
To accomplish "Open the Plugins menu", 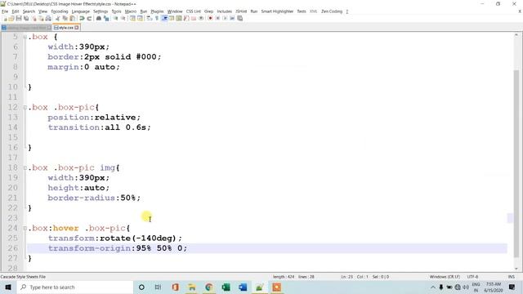I will (157, 11).
